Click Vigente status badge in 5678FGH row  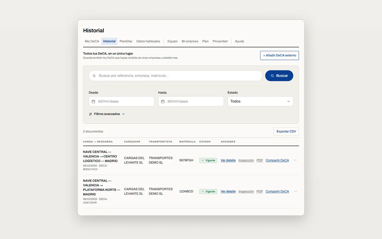point(208,160)
